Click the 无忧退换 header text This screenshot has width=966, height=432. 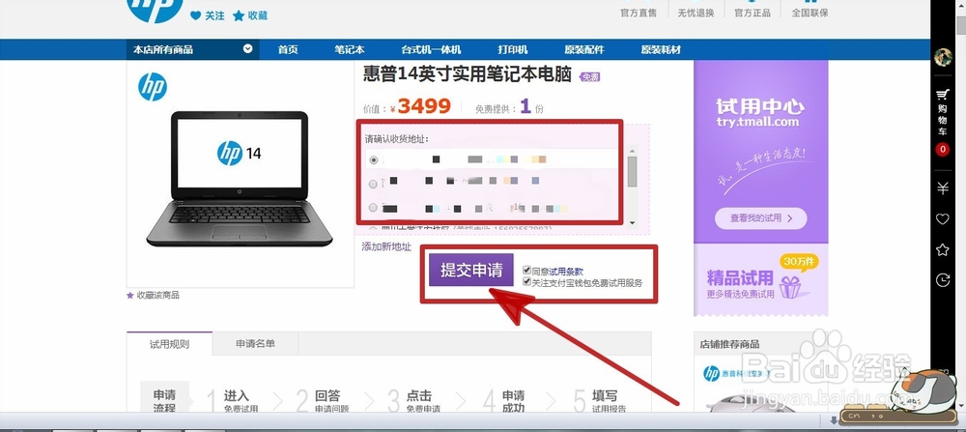click(x=696, y=13)
